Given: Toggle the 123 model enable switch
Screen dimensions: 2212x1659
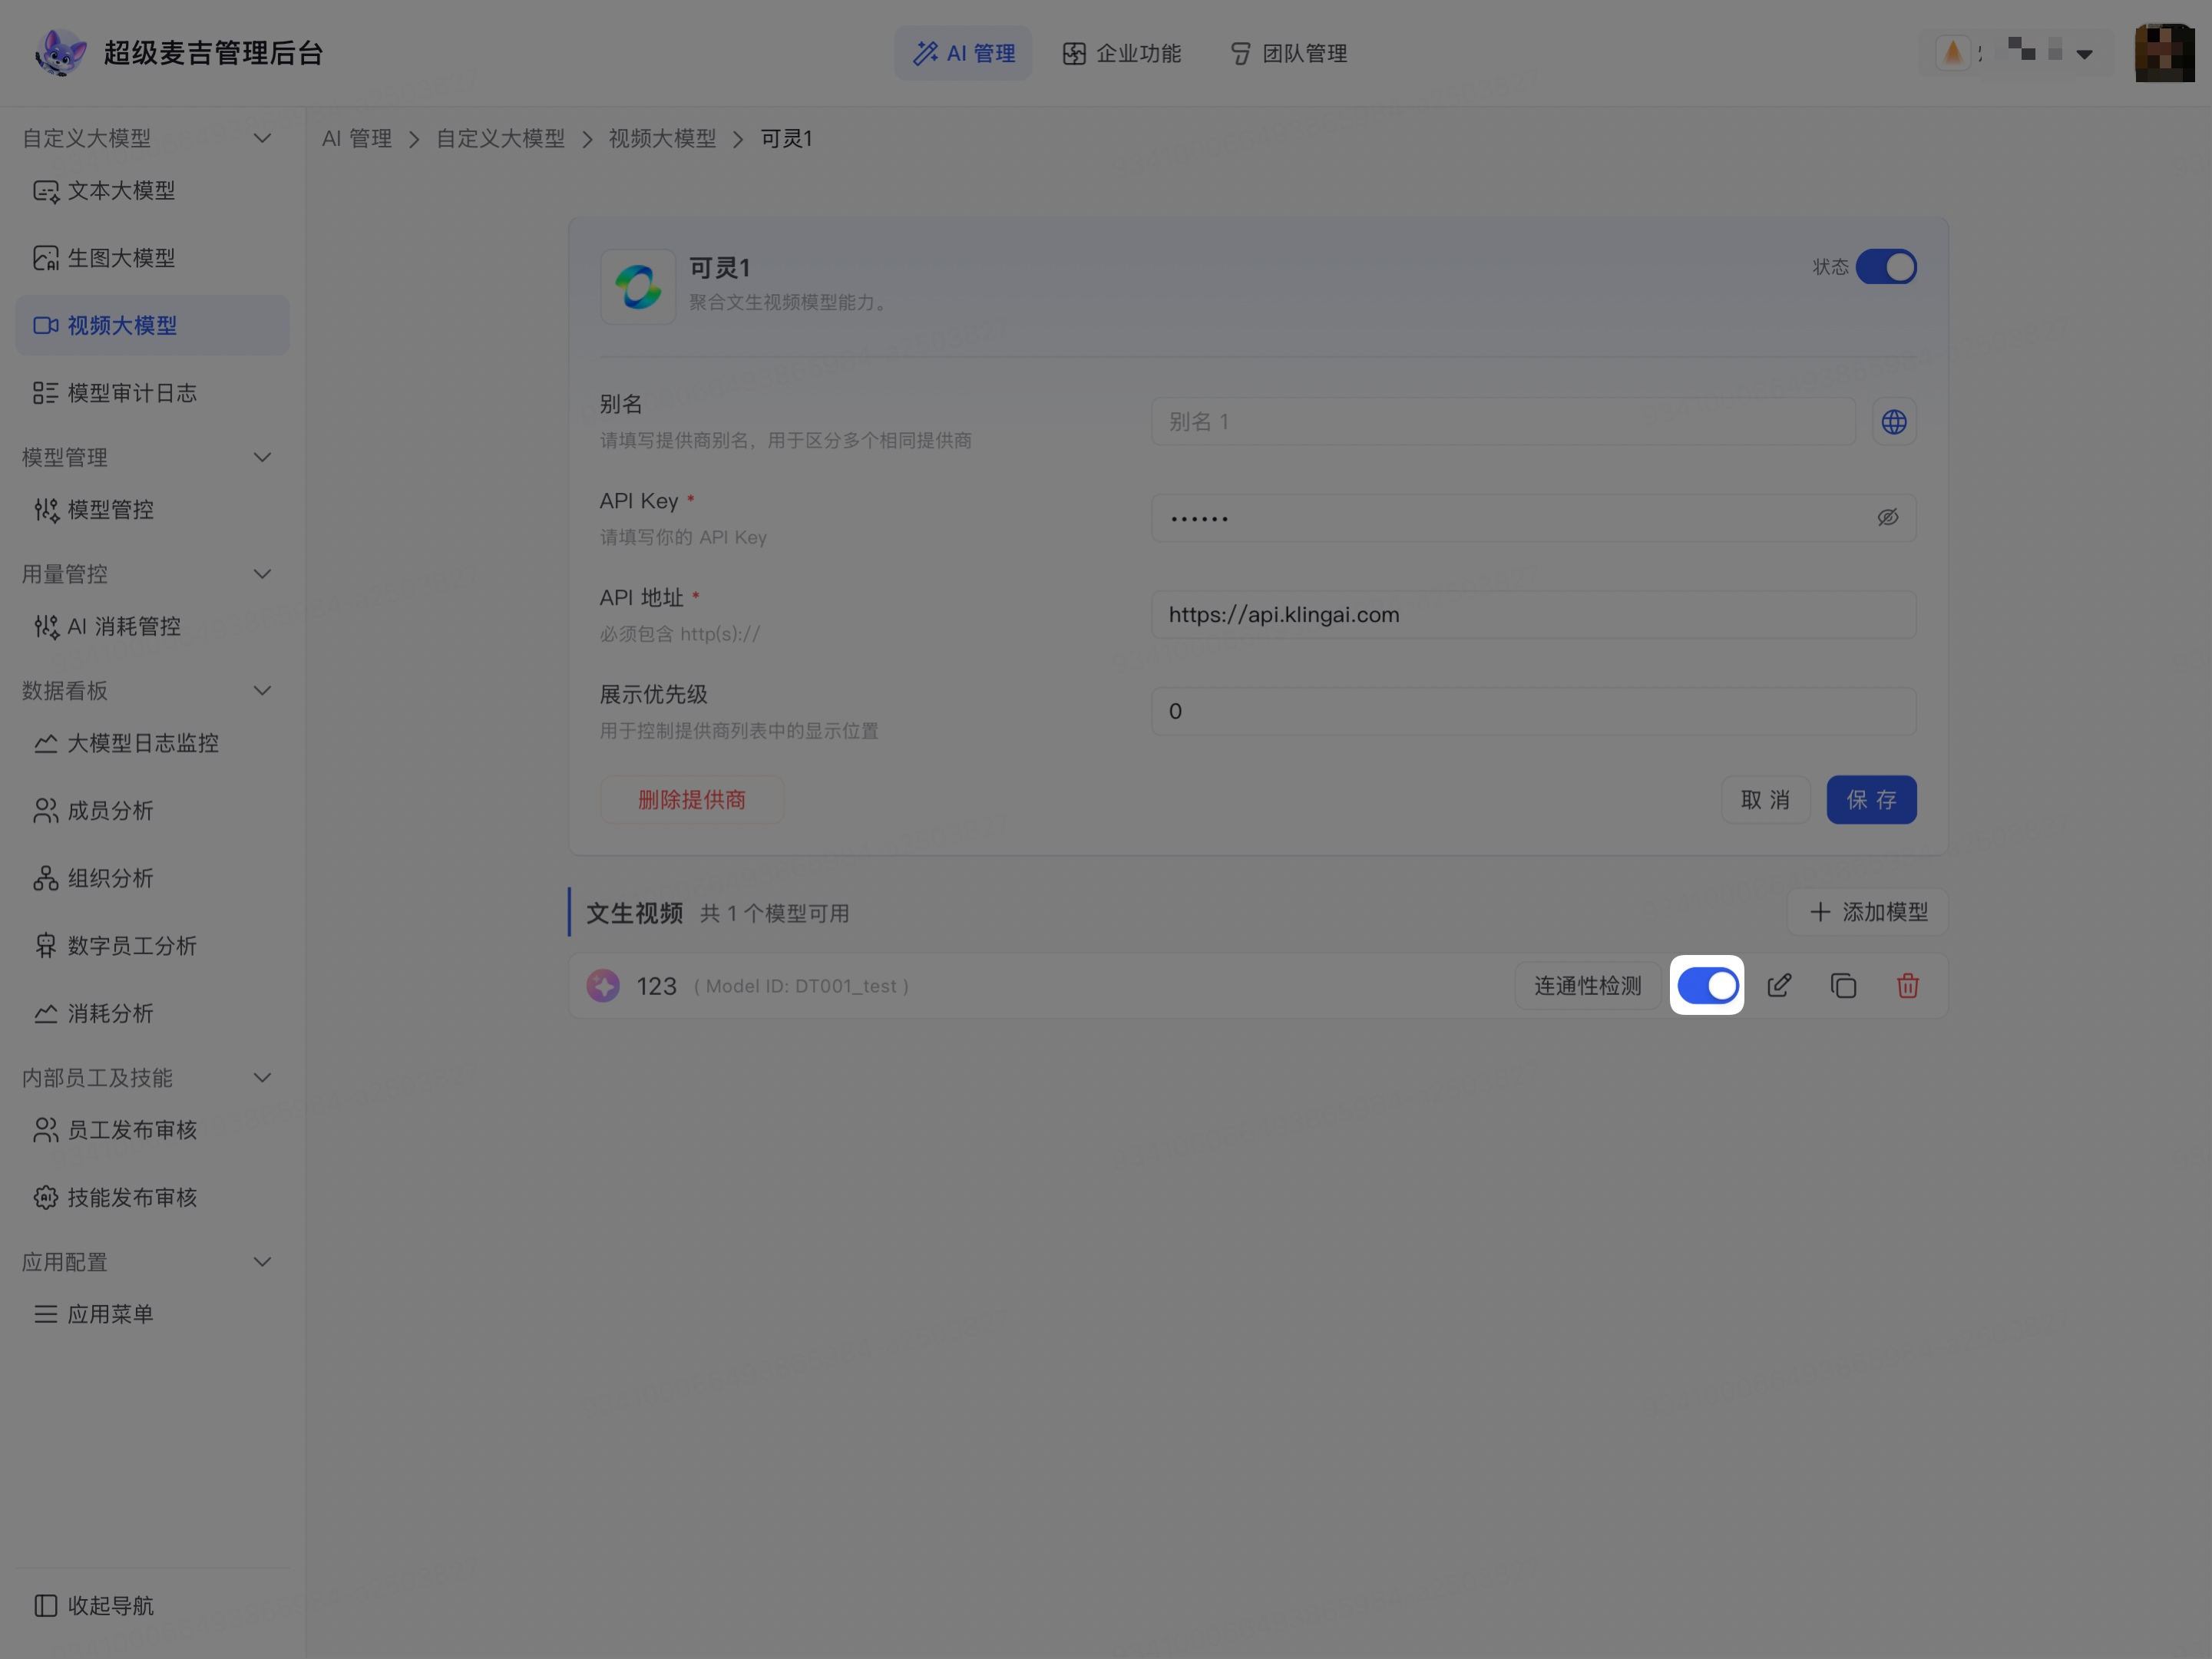Looking at the screenshot, I should click(x=1707, y=986).
